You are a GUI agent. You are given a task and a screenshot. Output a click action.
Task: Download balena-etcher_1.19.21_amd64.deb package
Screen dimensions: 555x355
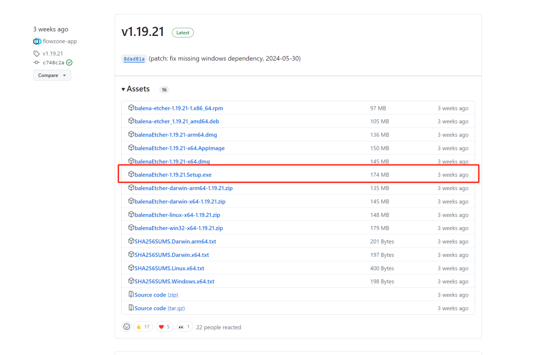point(177,121)
